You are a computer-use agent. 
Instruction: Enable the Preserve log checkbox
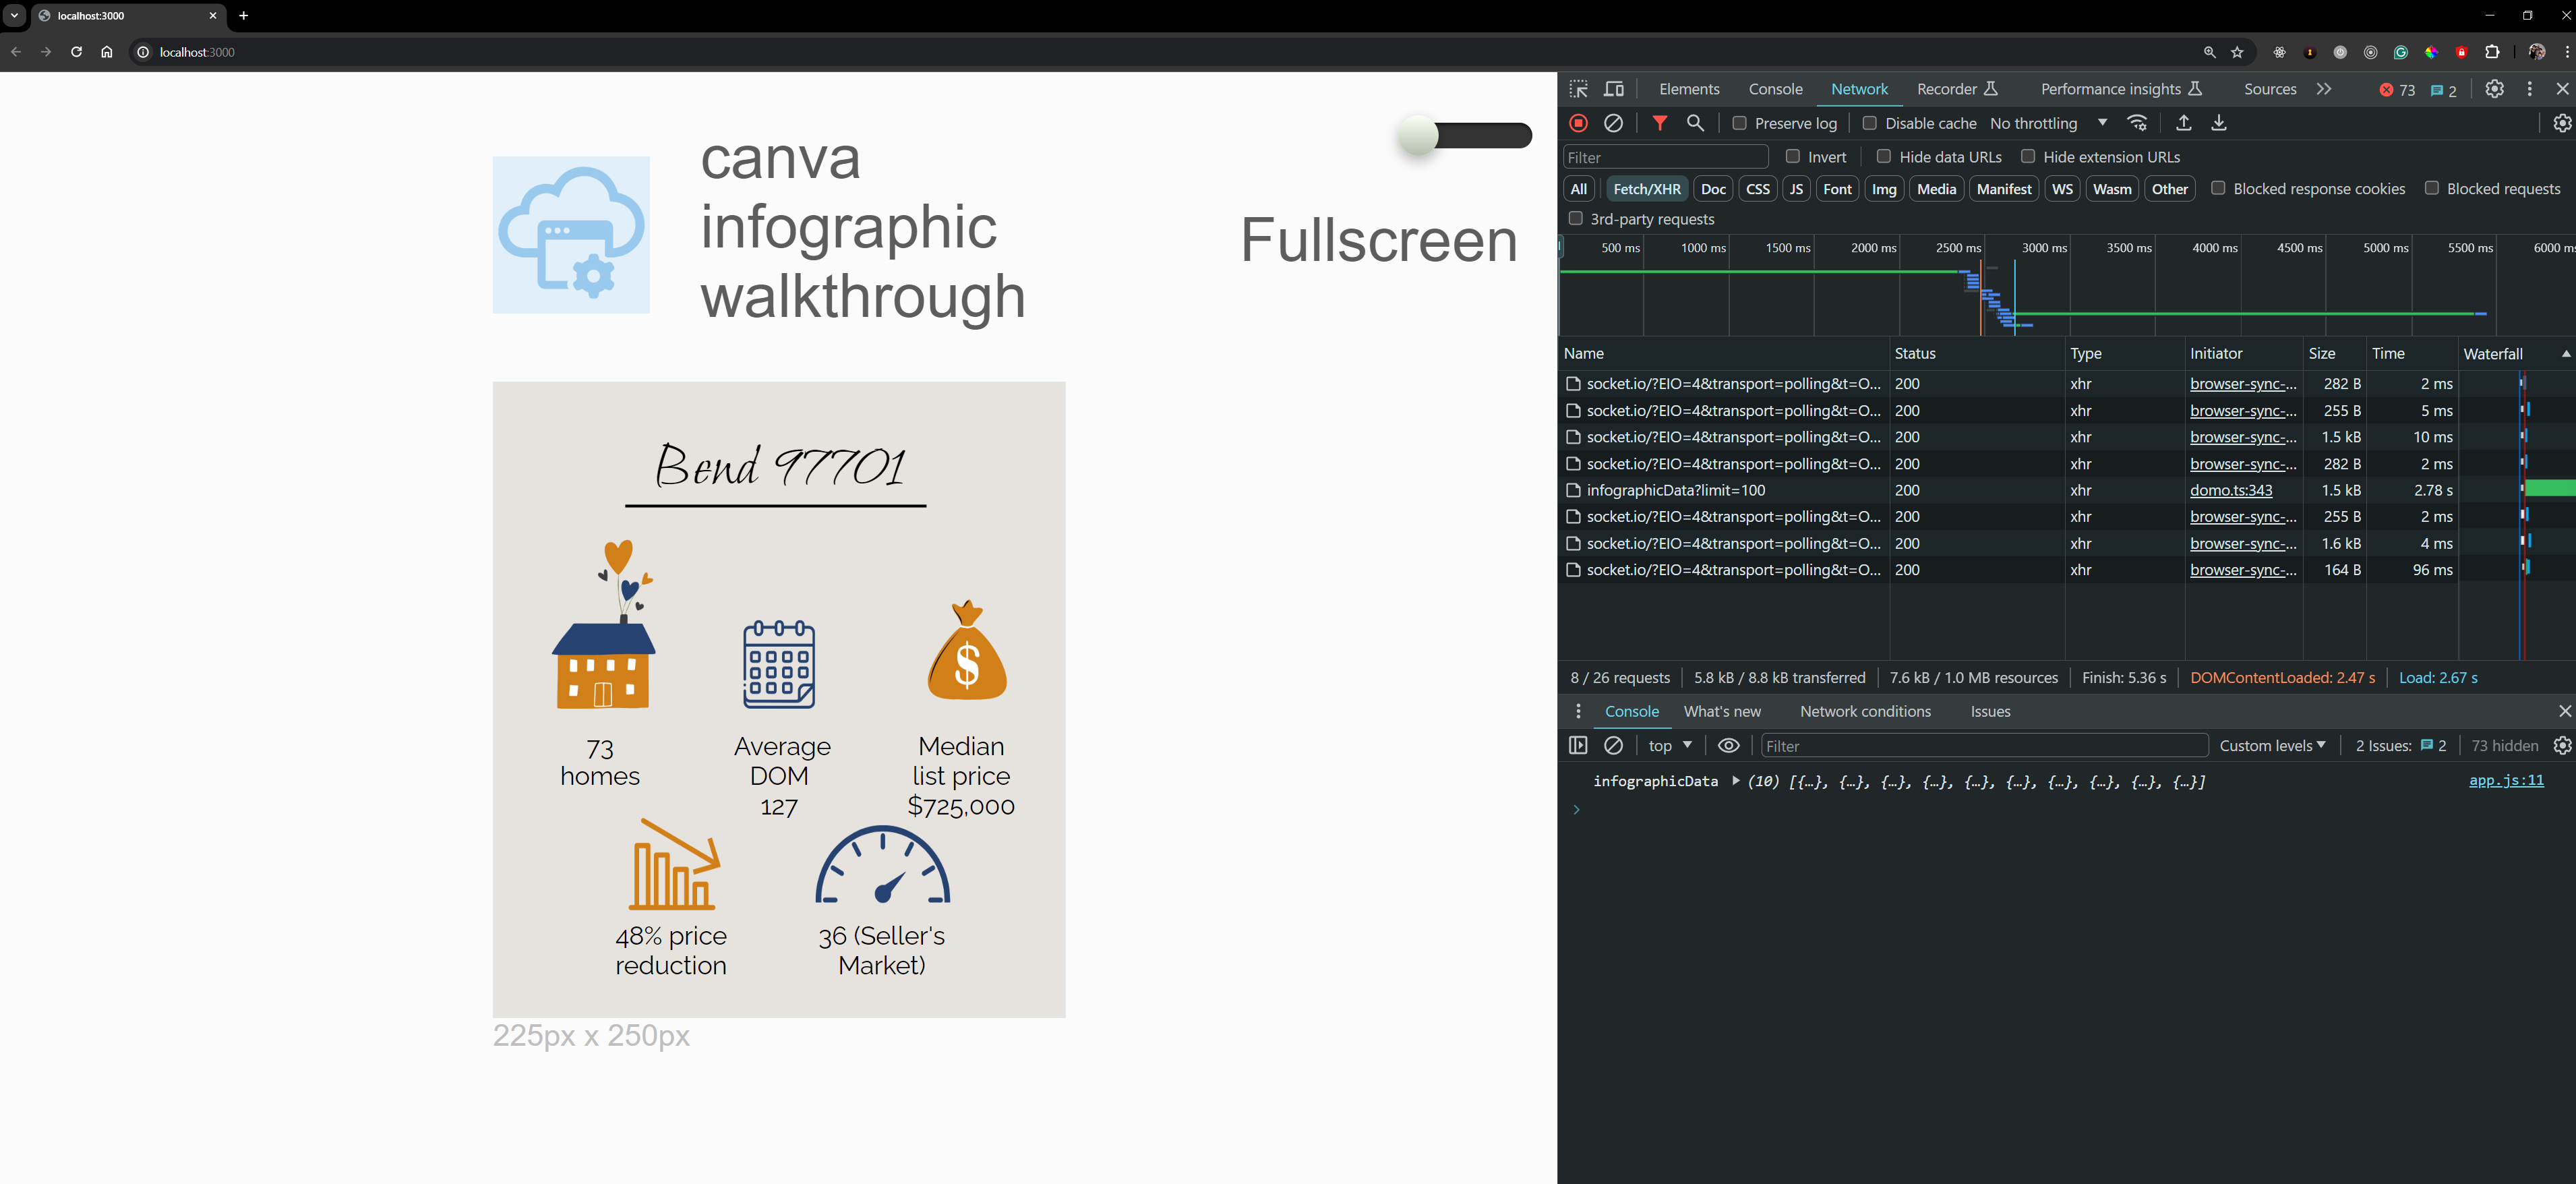(1739, 123)
